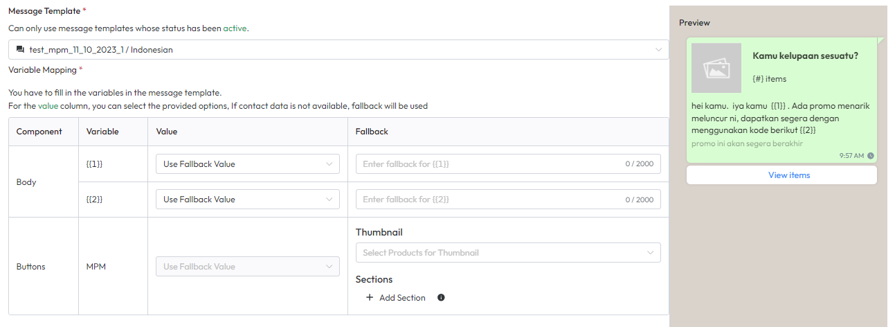Expand the Value dropdown for variable {{1}}

click(247, 164)
